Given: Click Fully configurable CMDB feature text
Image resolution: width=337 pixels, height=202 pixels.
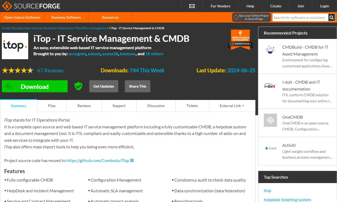Looking at the screenshot, I should 30,180.
